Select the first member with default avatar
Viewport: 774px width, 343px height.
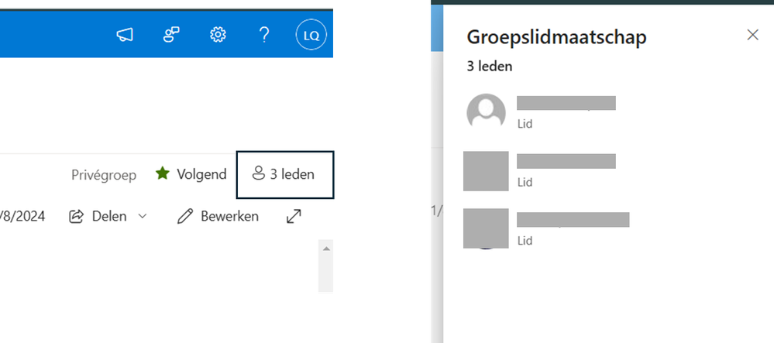[487, 113]
